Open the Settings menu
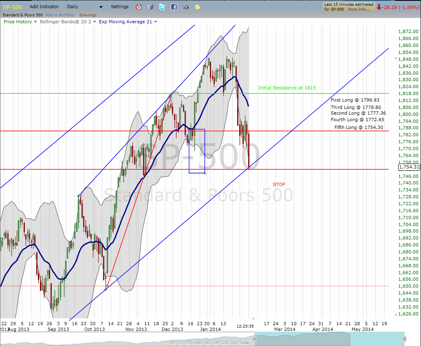Screen dimensions: 421x346 [120, 7]
